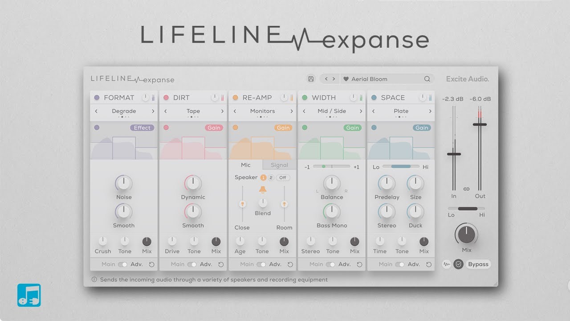570x321 pixels.
Task: Select previous DIRT mode before Tape
Action: [166, 111]
